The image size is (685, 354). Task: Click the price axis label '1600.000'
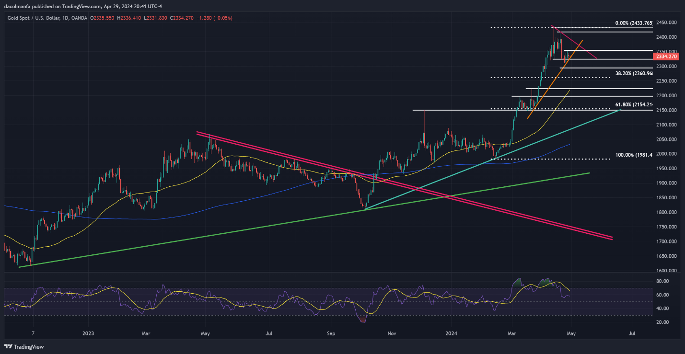666,271
